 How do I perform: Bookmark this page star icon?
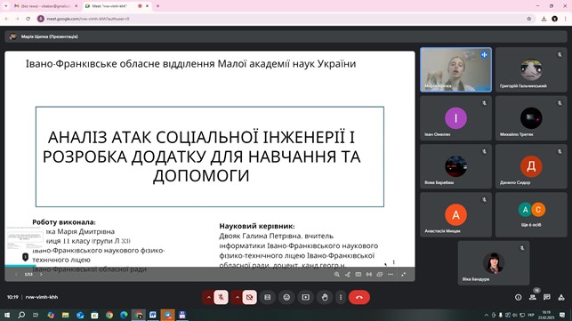coord(529,19)
